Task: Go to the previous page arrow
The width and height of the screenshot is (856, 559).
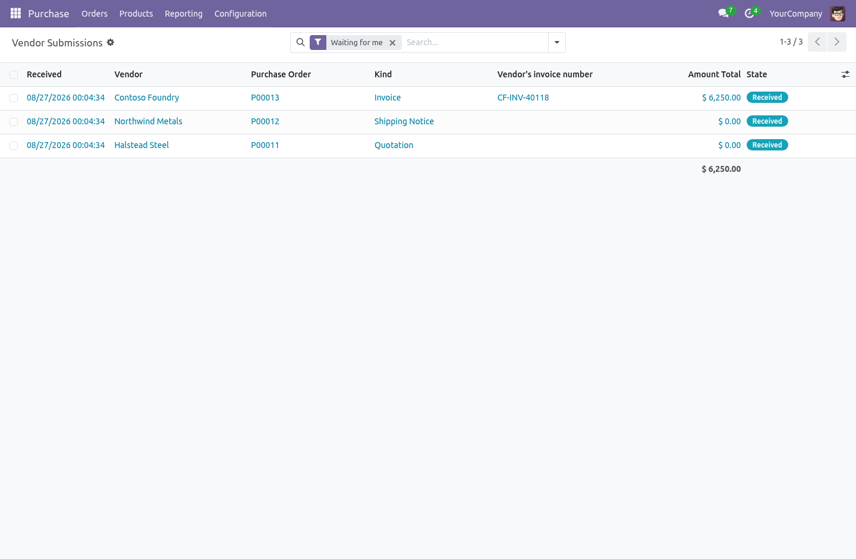Action: 817,42
